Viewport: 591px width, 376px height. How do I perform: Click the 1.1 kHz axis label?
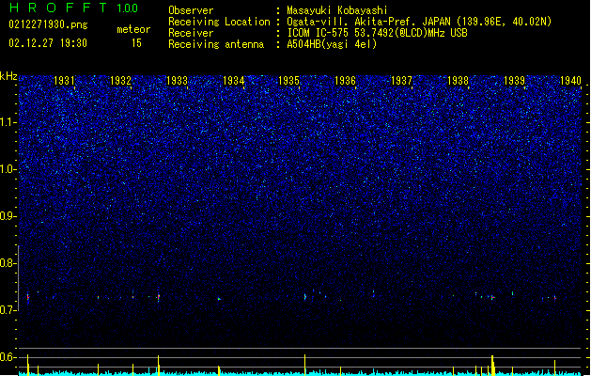8,122
